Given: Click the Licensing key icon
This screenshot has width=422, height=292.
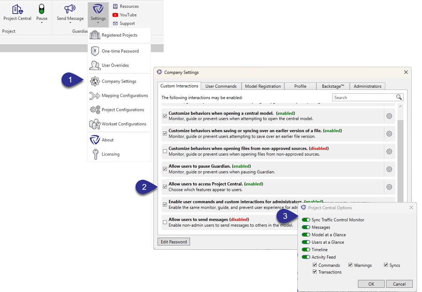Looking at the screenshot, I should (95, 154).
